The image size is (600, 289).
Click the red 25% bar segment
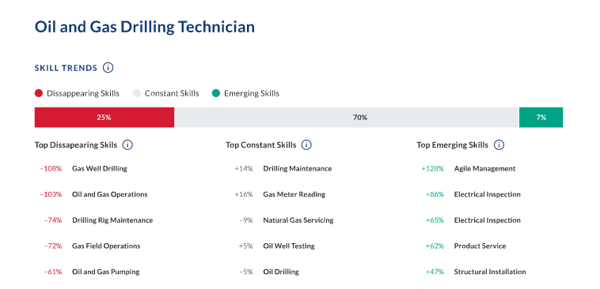tap(104, 117)
